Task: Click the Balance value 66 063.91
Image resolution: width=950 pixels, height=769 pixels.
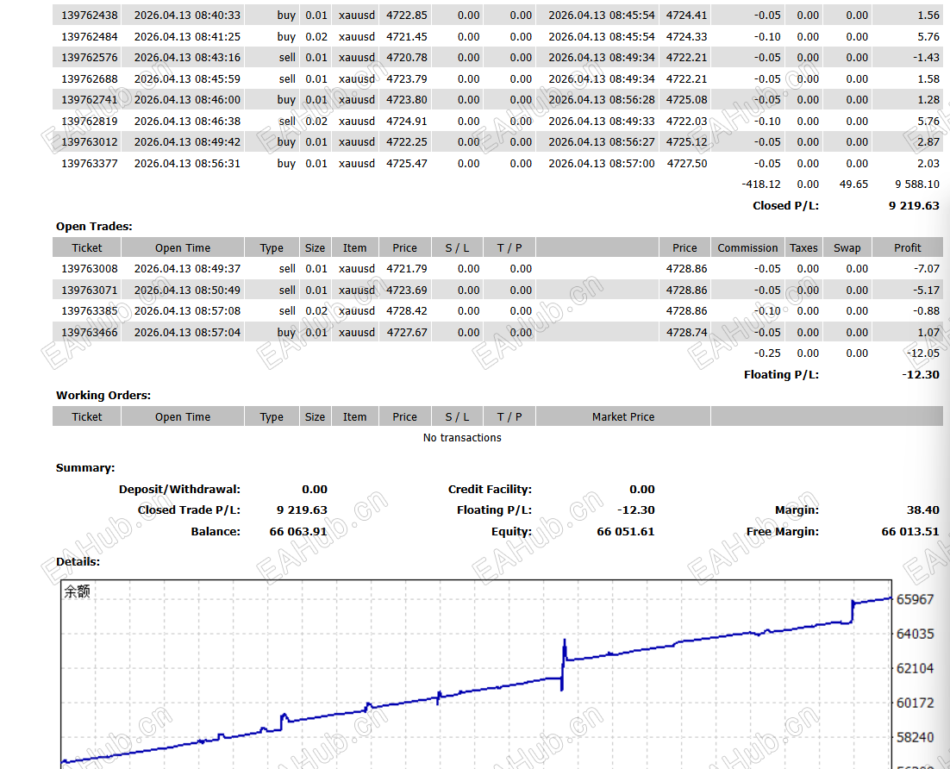Action: (x=297, y=532)
